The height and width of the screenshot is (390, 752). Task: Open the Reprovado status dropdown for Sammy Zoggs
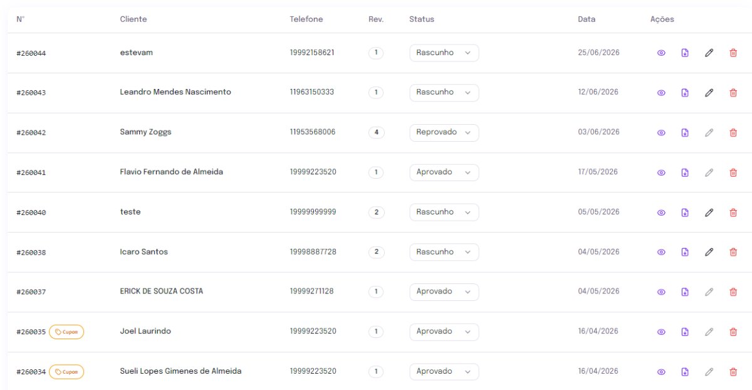[444, 132]
